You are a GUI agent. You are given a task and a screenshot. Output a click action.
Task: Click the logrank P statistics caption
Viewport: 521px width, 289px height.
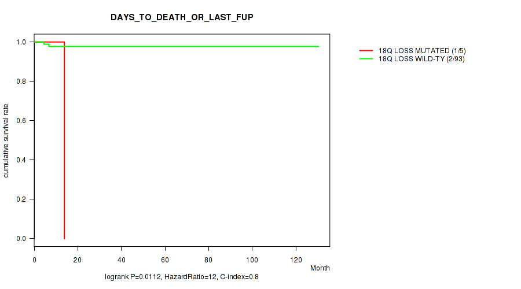(x=182, y=277)
